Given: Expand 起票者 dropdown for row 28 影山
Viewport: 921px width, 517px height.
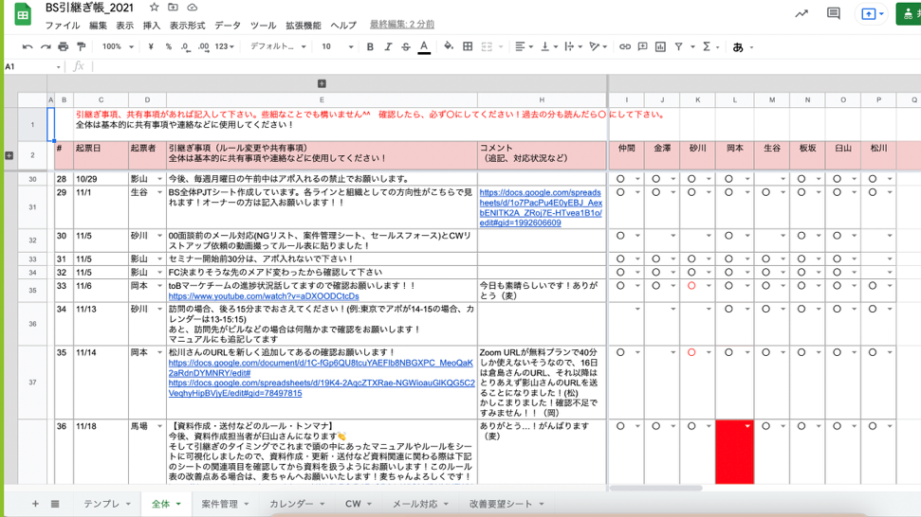Looking at the screenshot, I should pyautogui.click(x=159, y=179).
